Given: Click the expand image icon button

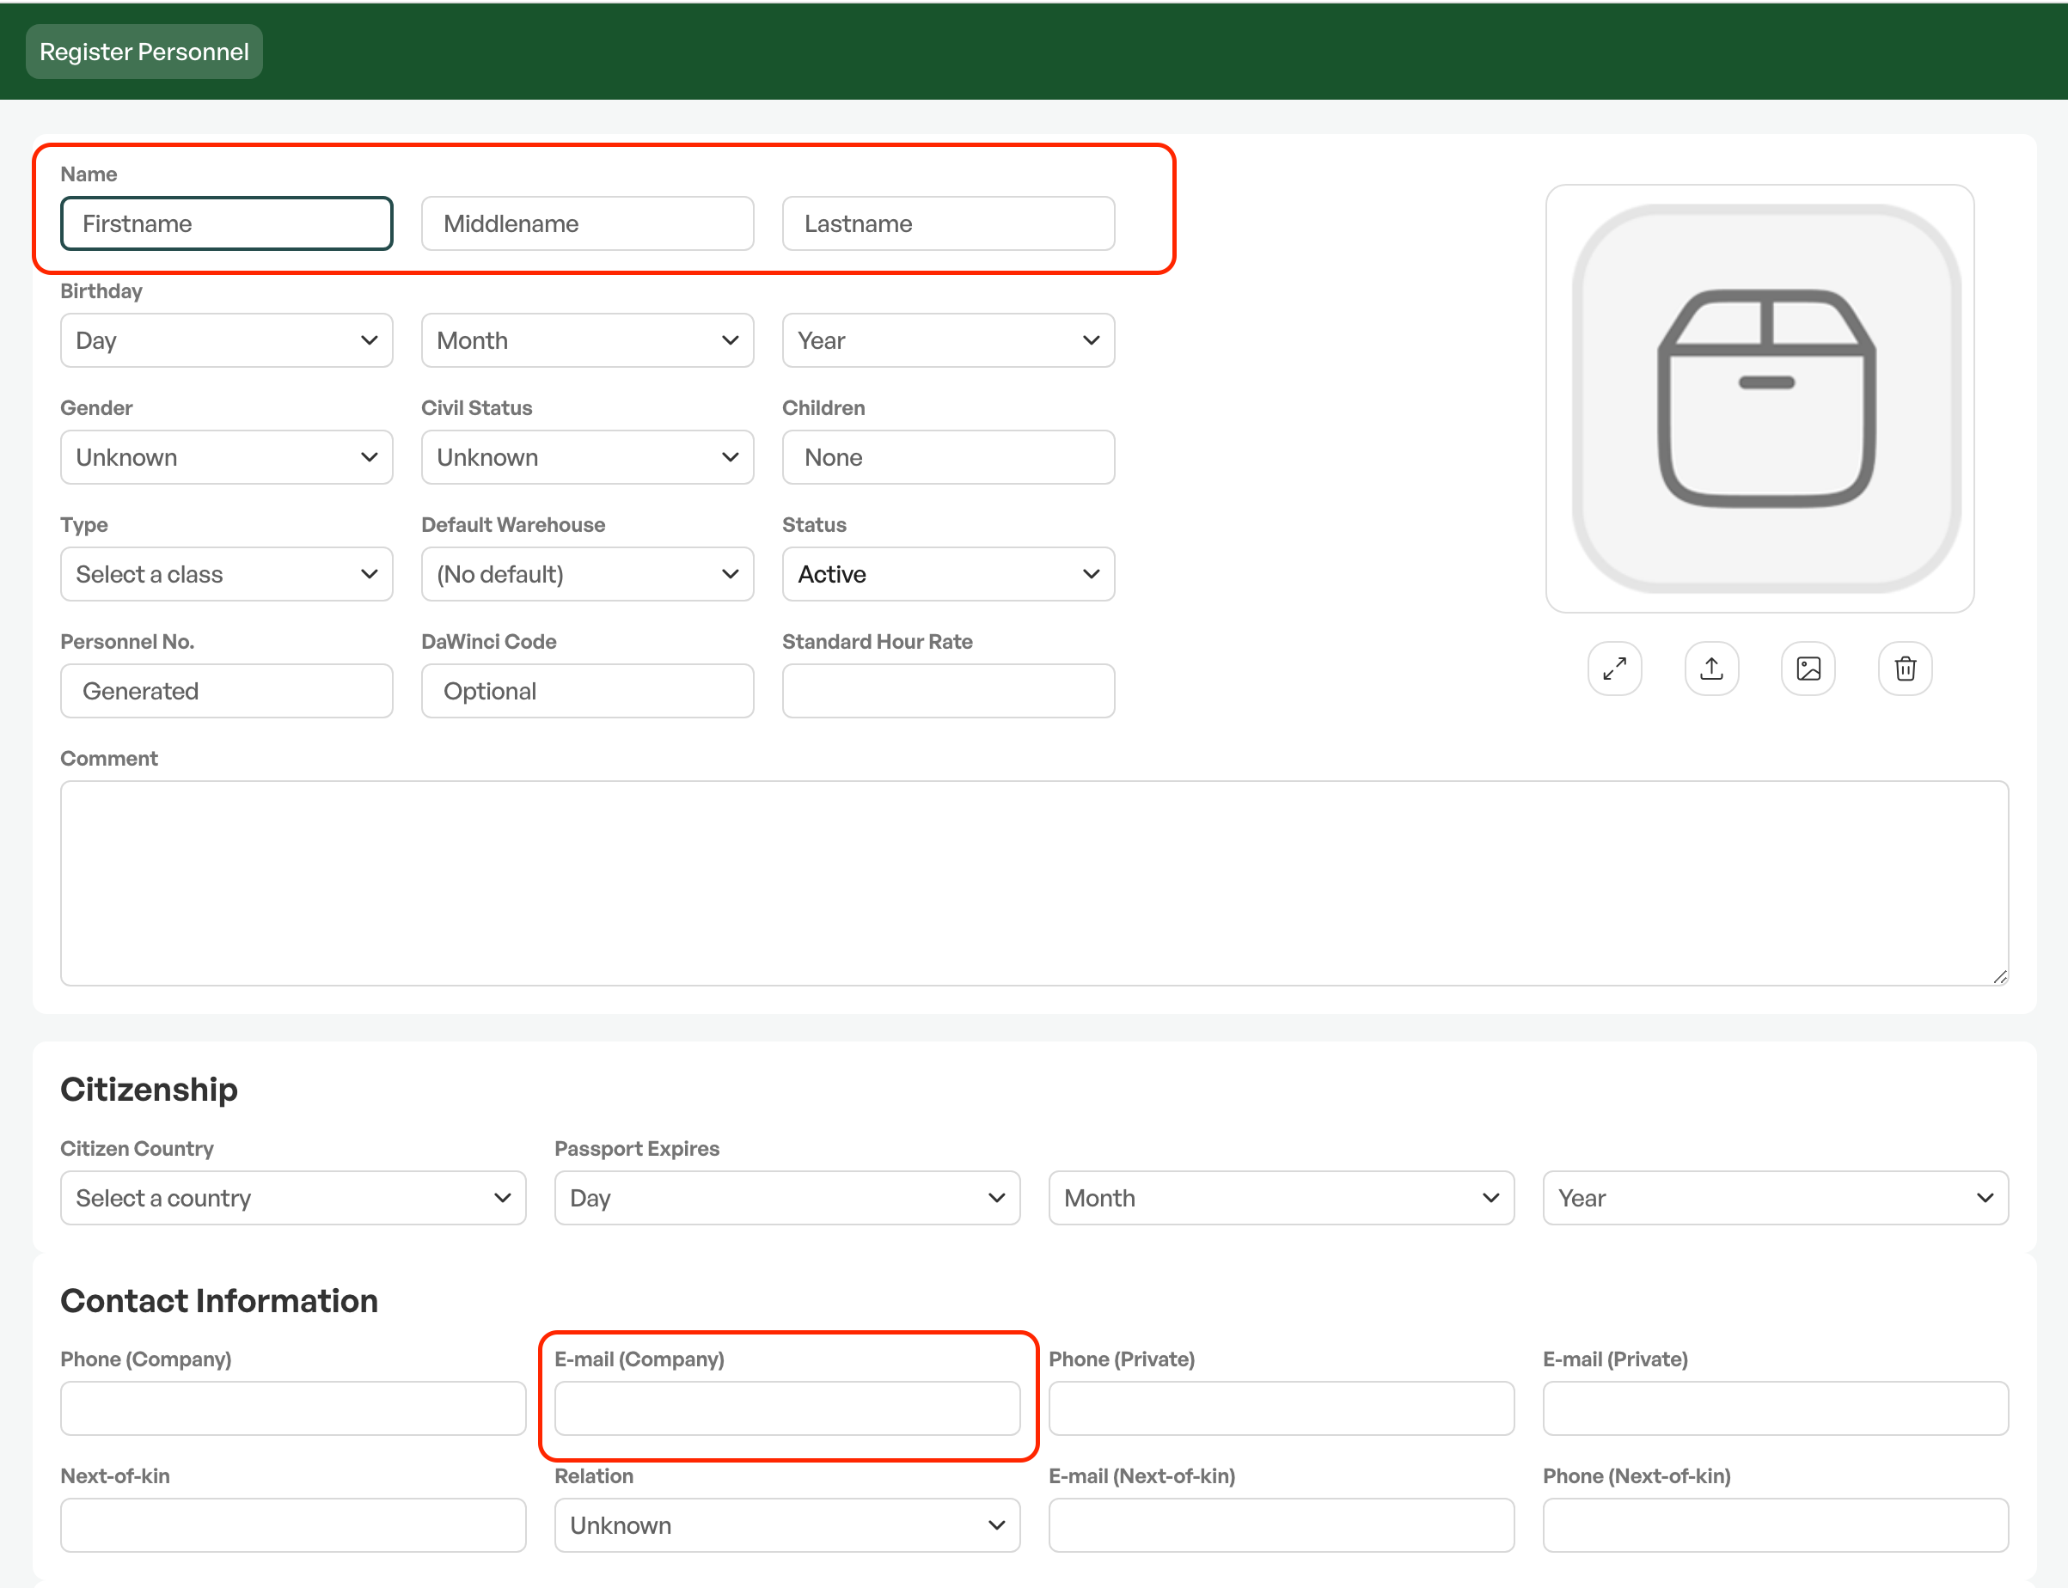Looking at the screenshot, I should tap(1614, 669).
